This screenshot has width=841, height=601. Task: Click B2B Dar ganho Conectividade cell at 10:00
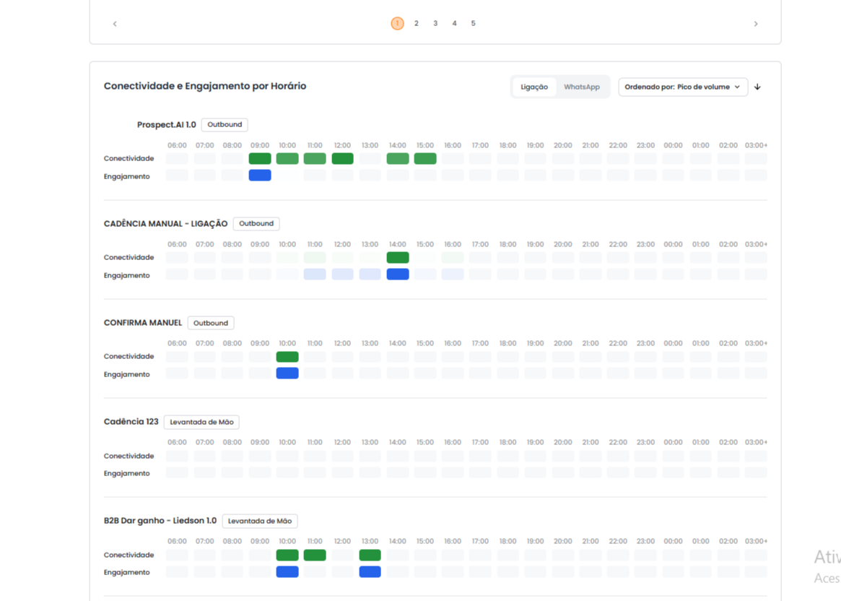pos(287,555)
